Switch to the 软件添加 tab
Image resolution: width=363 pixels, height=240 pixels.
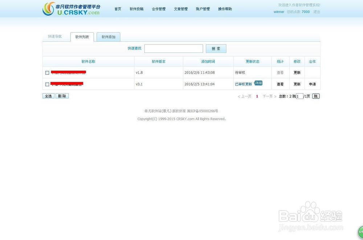[108, 37]
